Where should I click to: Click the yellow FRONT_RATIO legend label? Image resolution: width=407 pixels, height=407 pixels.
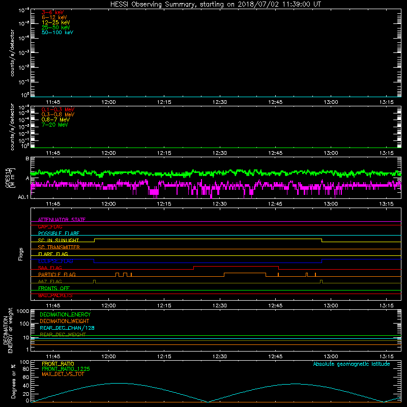[x=58, y=364]
